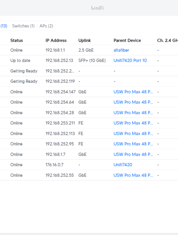Open USW Pro Max link for 192.168.253.211
178x241 pixels.
point(133,123)
